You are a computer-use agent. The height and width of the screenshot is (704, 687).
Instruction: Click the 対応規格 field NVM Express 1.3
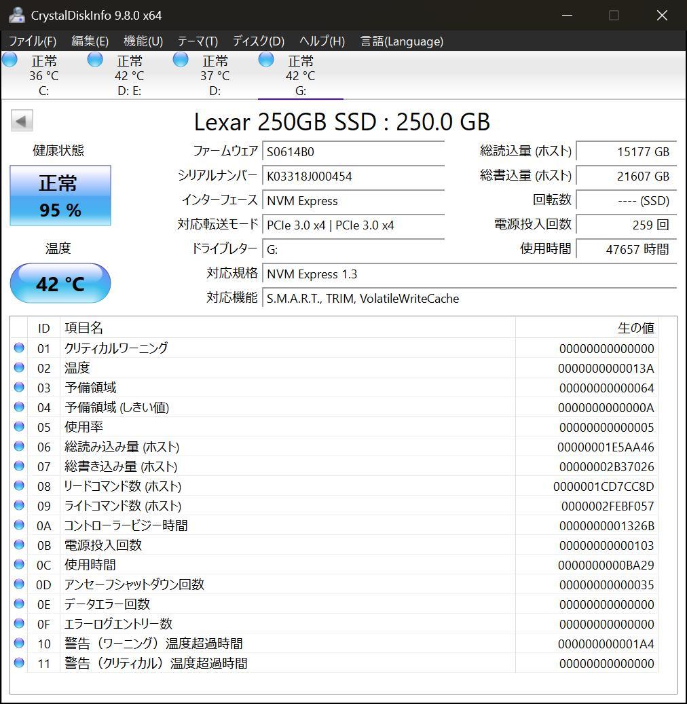[469, 274]
